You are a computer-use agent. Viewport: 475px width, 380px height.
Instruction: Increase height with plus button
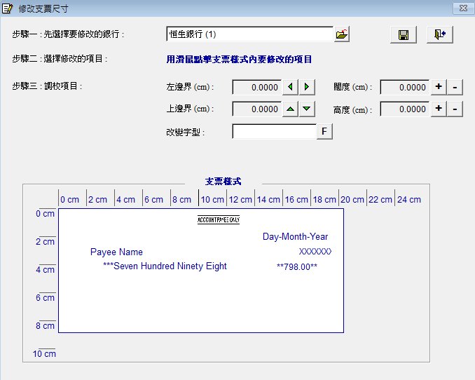[x=439, y=109]
